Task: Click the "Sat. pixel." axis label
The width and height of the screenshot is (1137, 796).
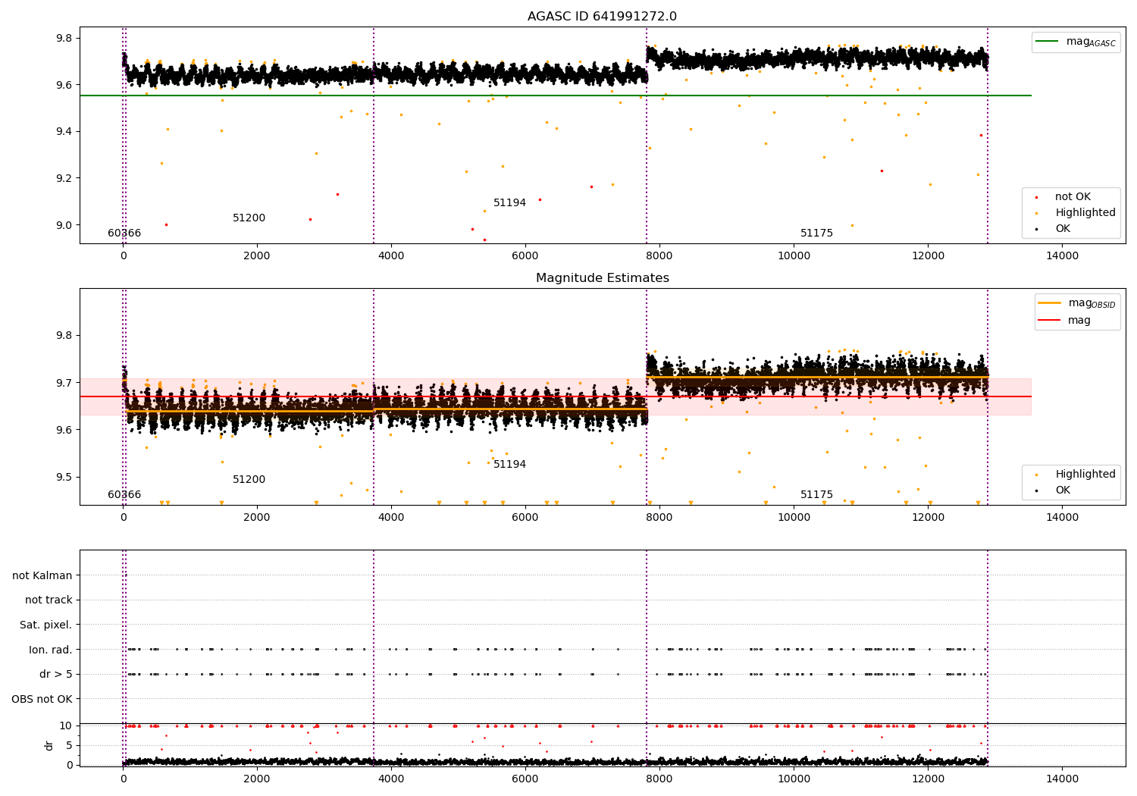Action: pos(46,625)
